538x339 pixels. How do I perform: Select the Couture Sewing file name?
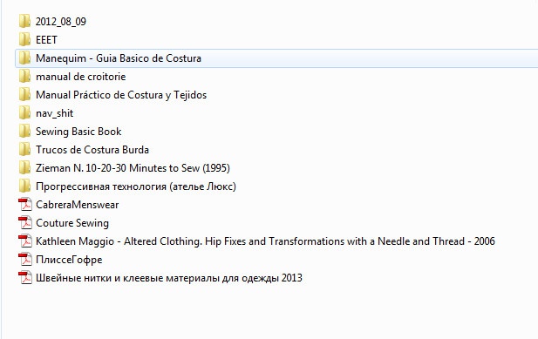point(72,223)
